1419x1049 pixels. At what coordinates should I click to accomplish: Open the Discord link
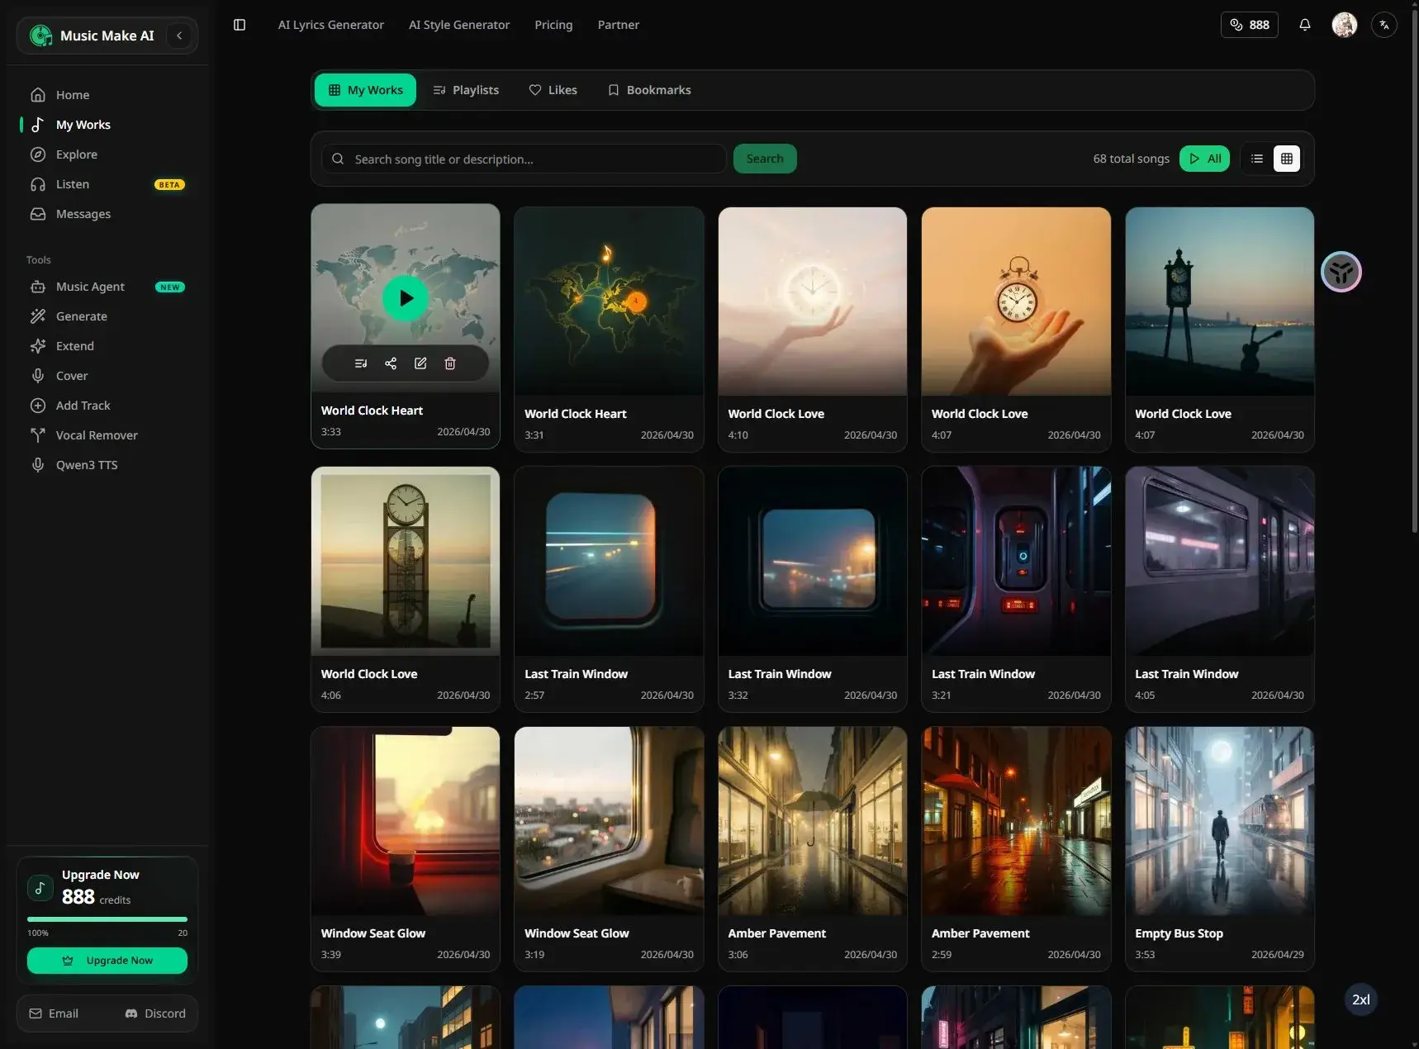(x=155, y=1013)
